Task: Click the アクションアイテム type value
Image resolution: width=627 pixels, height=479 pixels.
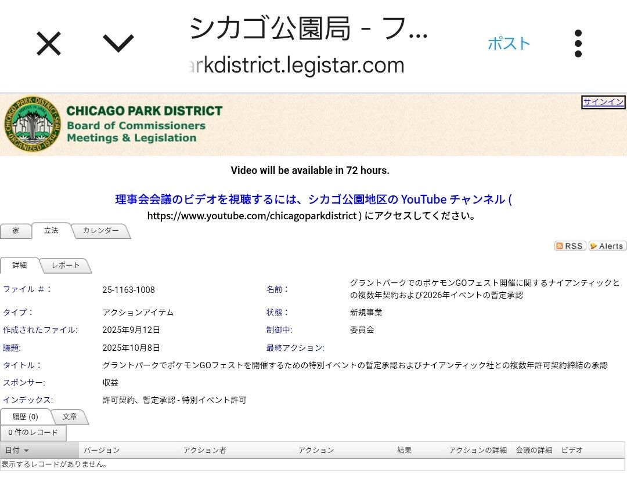Action: click(x=138, y=313)
